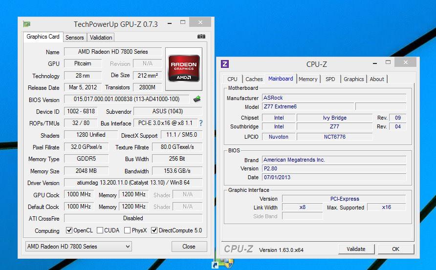Click the Shaders value 1280 Unified
Image resolution: width=436 pixels, height=270 pixels.
90,135
